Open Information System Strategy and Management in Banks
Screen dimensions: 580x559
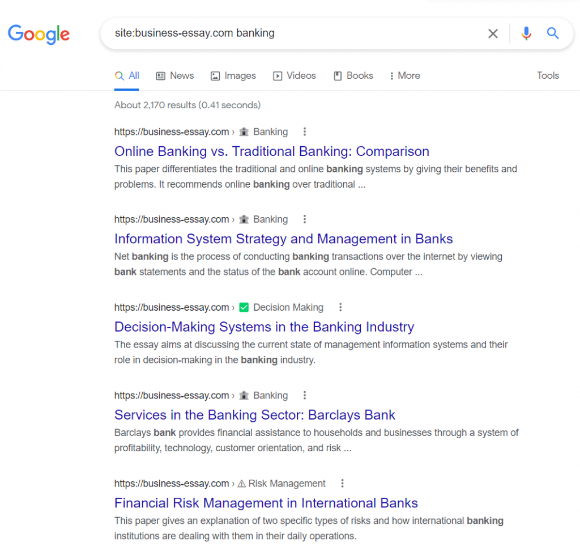point(283,239)
